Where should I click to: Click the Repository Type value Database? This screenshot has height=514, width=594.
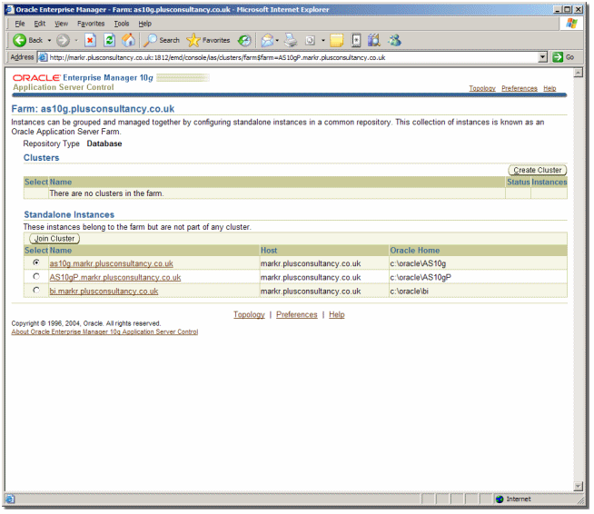point(104,143)
